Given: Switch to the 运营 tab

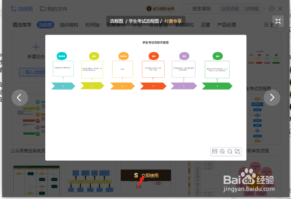Looking at the screenshot, I should click(205, 25).
